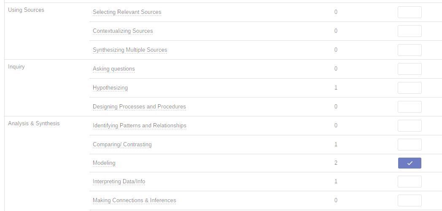Screen dimensions: 442x211
Task: Click the Contextualizing Sources skill link
Action: coord(123,31)
